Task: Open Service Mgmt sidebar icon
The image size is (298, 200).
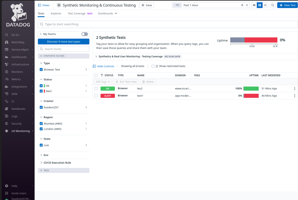Action: tap(7, 50)
